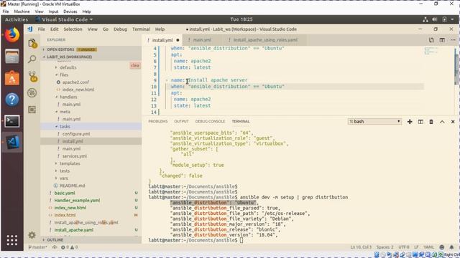460x258 pixels.
Task: Switch to Output panel tab
Action: (181, 121)
